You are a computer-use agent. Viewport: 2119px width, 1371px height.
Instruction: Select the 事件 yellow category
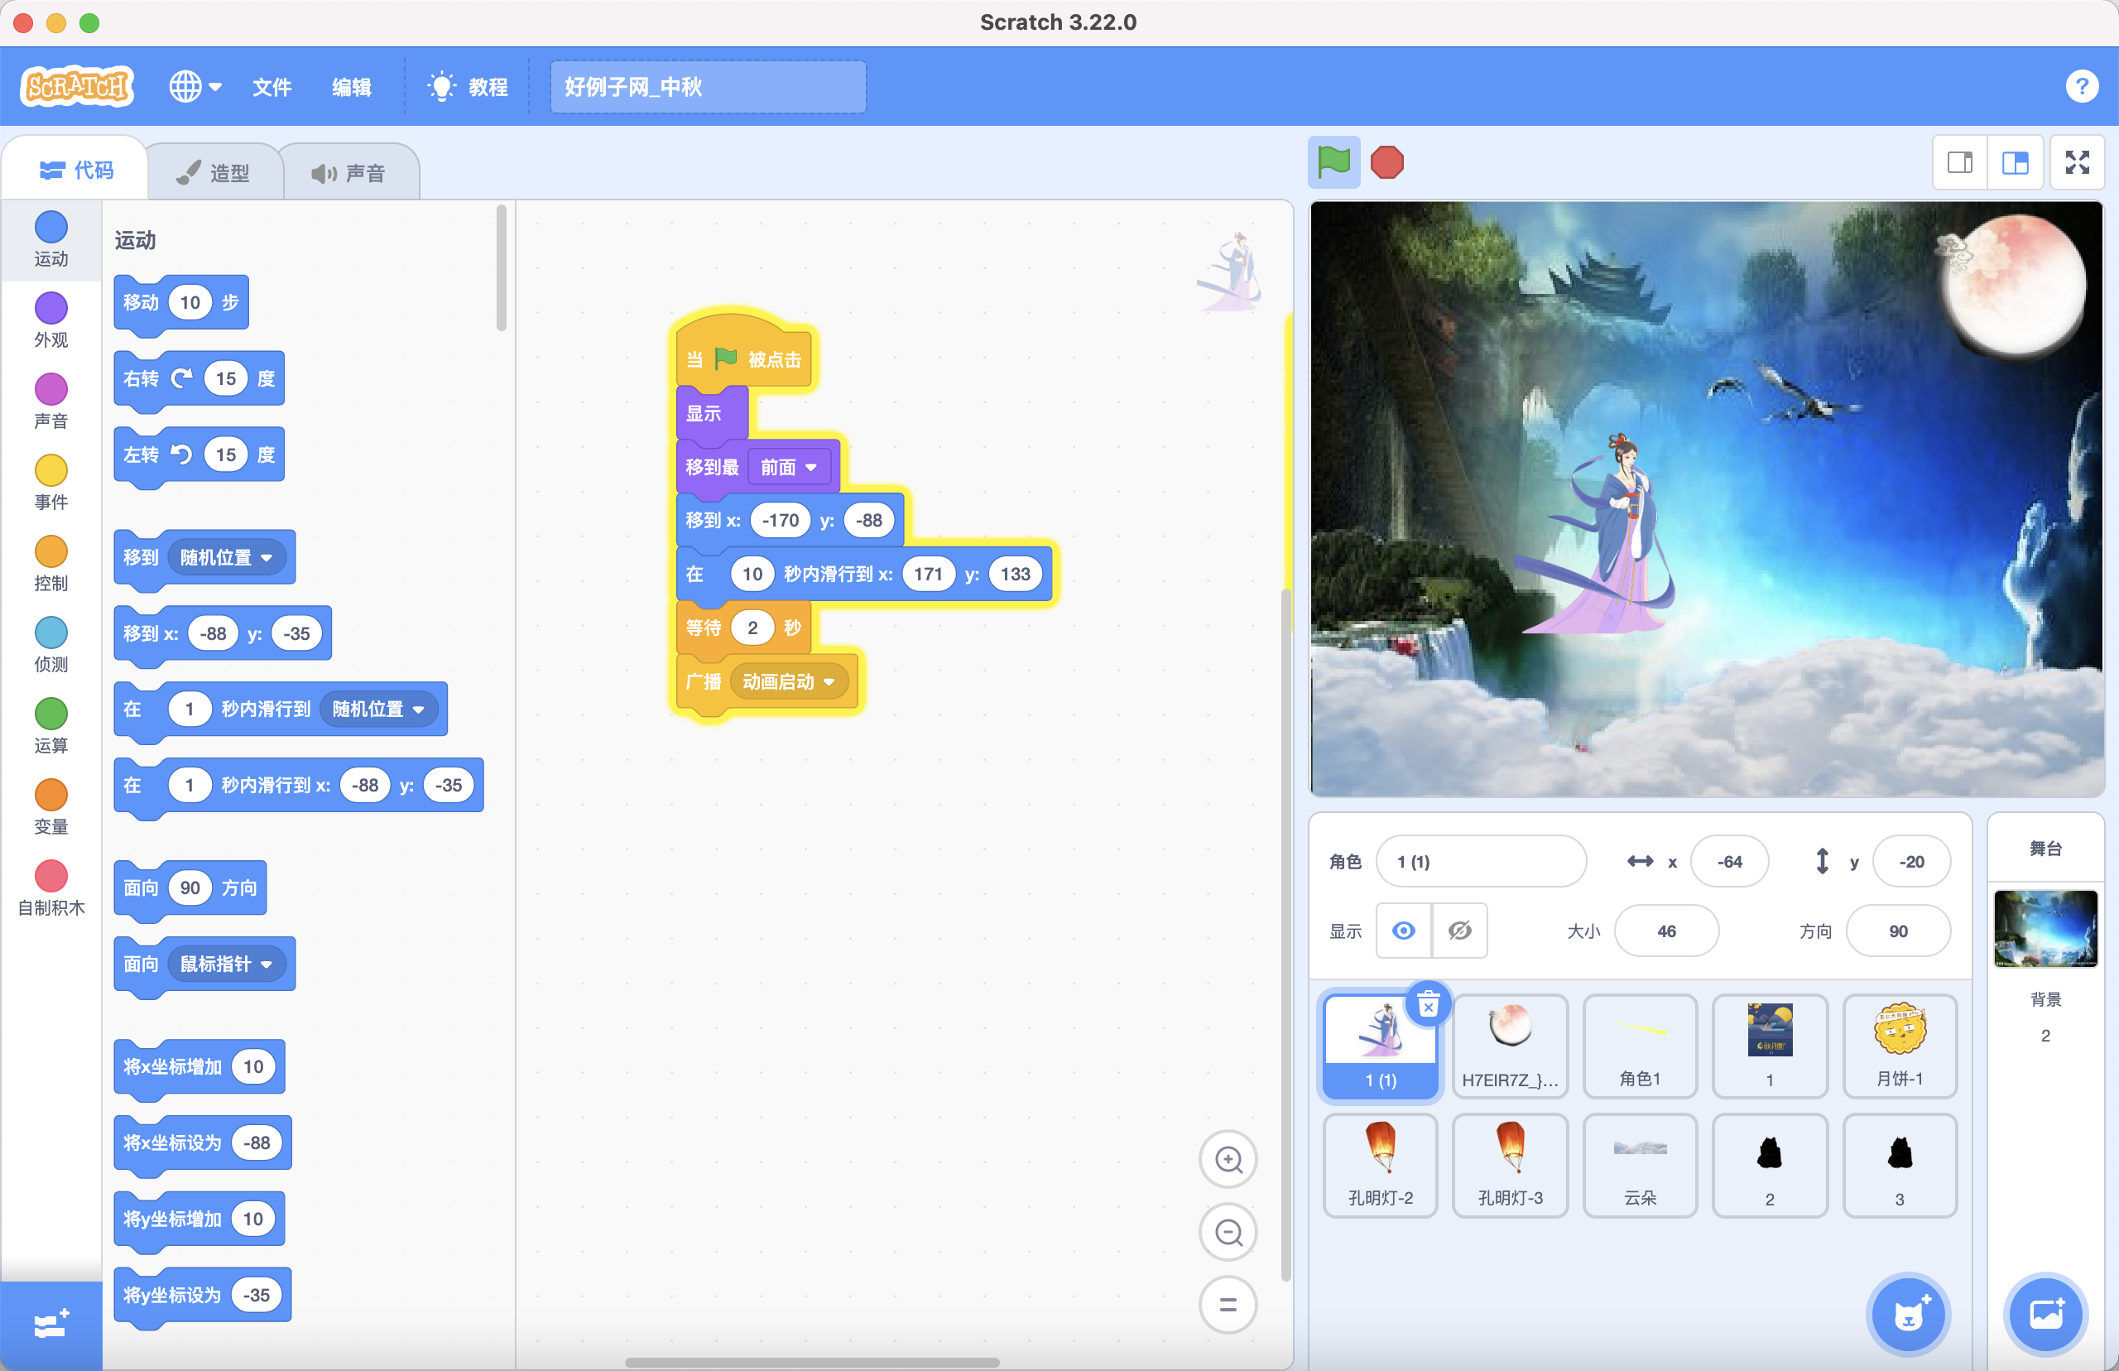[50, 483]
